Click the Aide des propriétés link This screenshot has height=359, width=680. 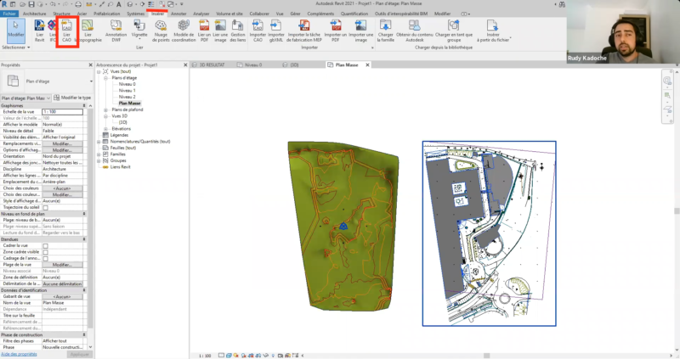[20, 354]
